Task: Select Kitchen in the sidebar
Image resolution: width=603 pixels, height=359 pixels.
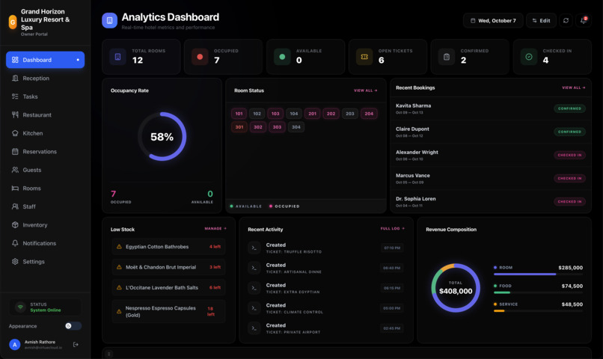Action: [x=45, y=133]
